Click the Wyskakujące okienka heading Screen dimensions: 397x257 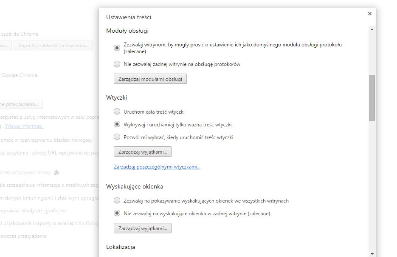pos(135,186)
